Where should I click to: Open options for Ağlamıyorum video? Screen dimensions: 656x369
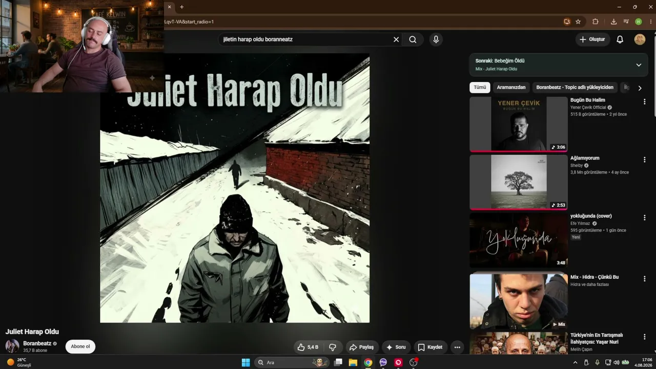pyautogui.click(x=644, y=160)
